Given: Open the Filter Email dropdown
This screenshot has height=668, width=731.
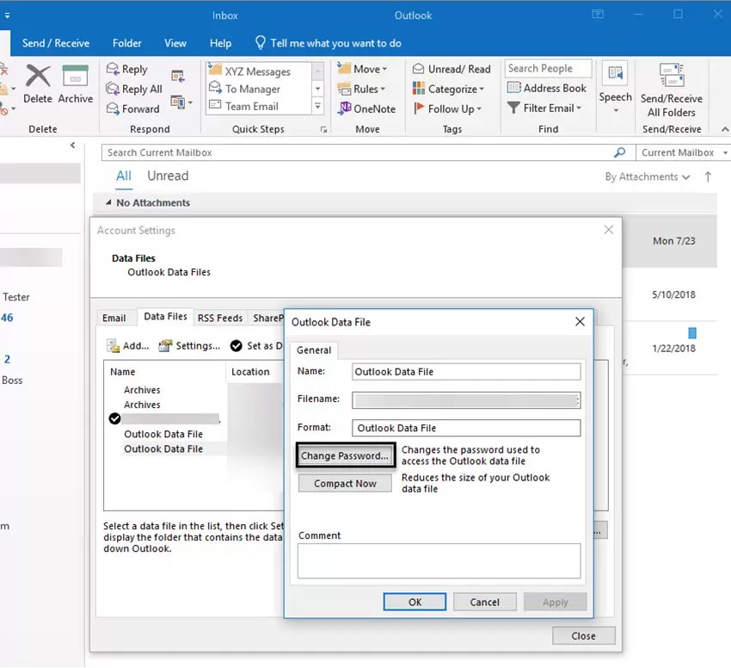Looking at the screenshot, I should coord(544,108).
